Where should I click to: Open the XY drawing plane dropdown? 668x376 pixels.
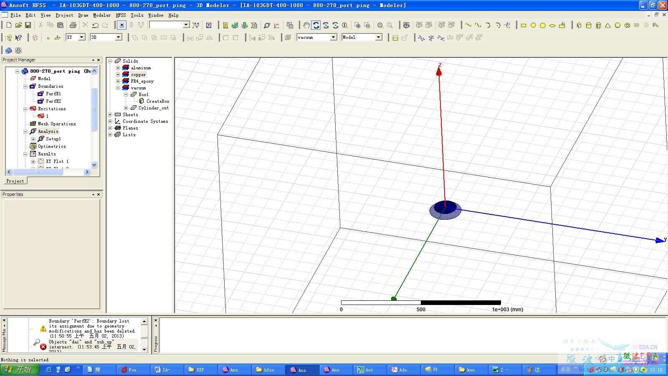(82, 37)
